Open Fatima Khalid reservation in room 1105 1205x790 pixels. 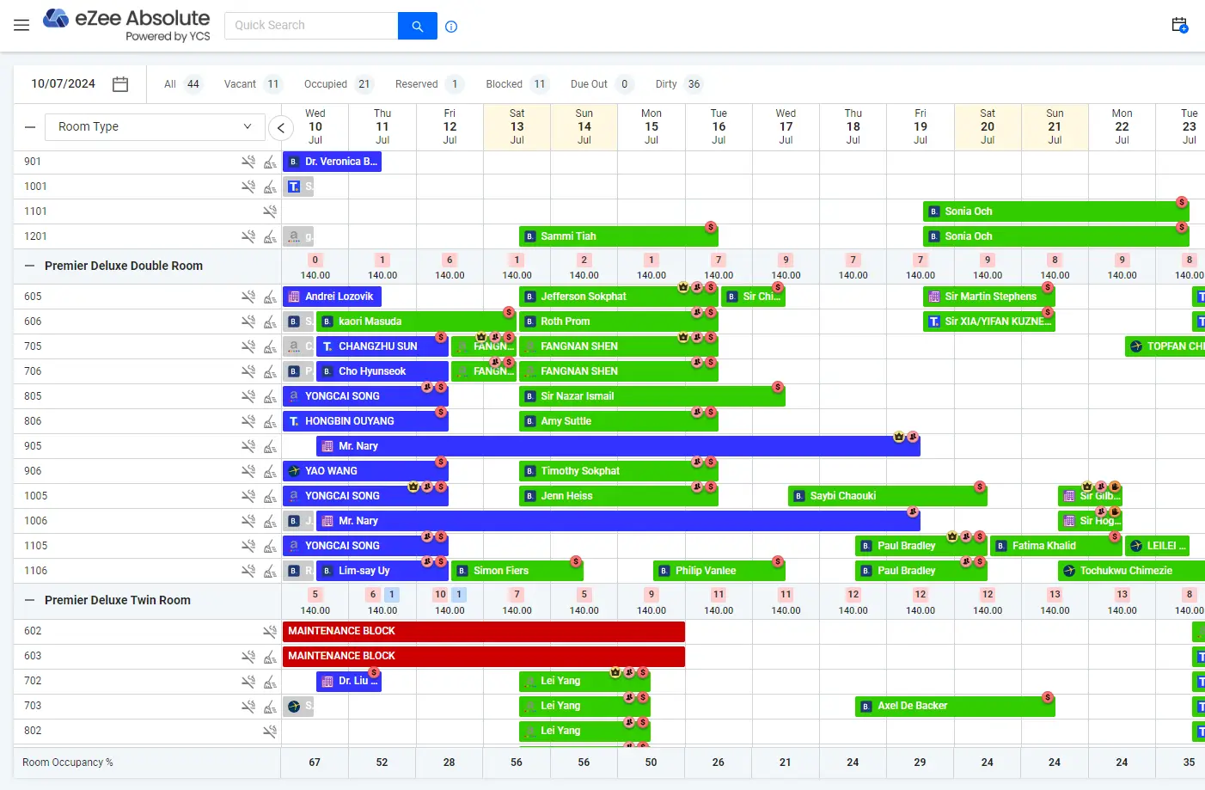pyautogui.click(x=1055, y=546)
